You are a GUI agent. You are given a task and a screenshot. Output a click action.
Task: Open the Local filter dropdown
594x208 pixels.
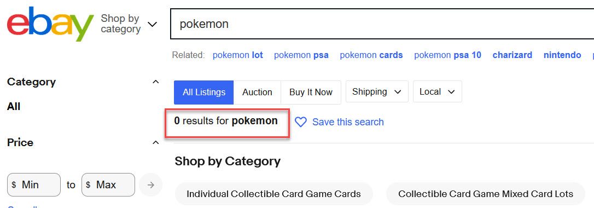pyautogui.click(x=437, y=92)
